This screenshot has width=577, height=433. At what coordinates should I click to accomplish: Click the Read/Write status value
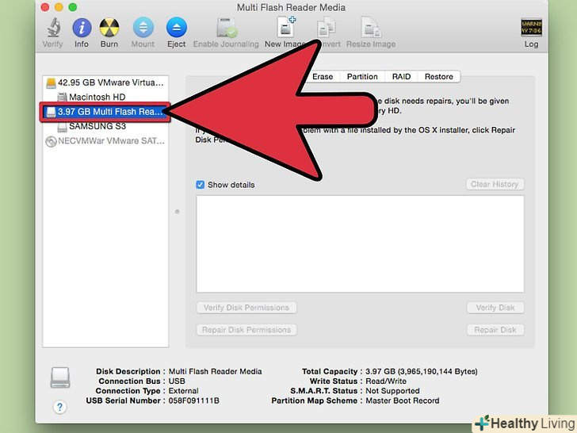[x=386, y=381]
